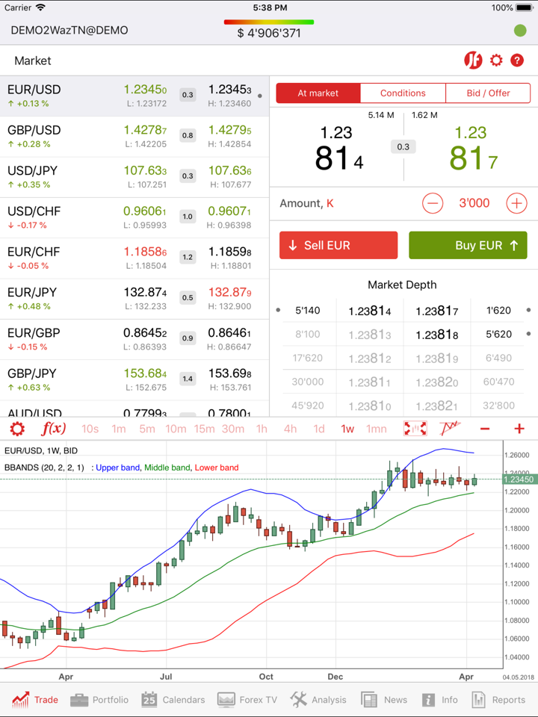Select GBP/USD row in market list
Image resolution: width=538 pixels, height=717 pixels.
coord(134,136)
